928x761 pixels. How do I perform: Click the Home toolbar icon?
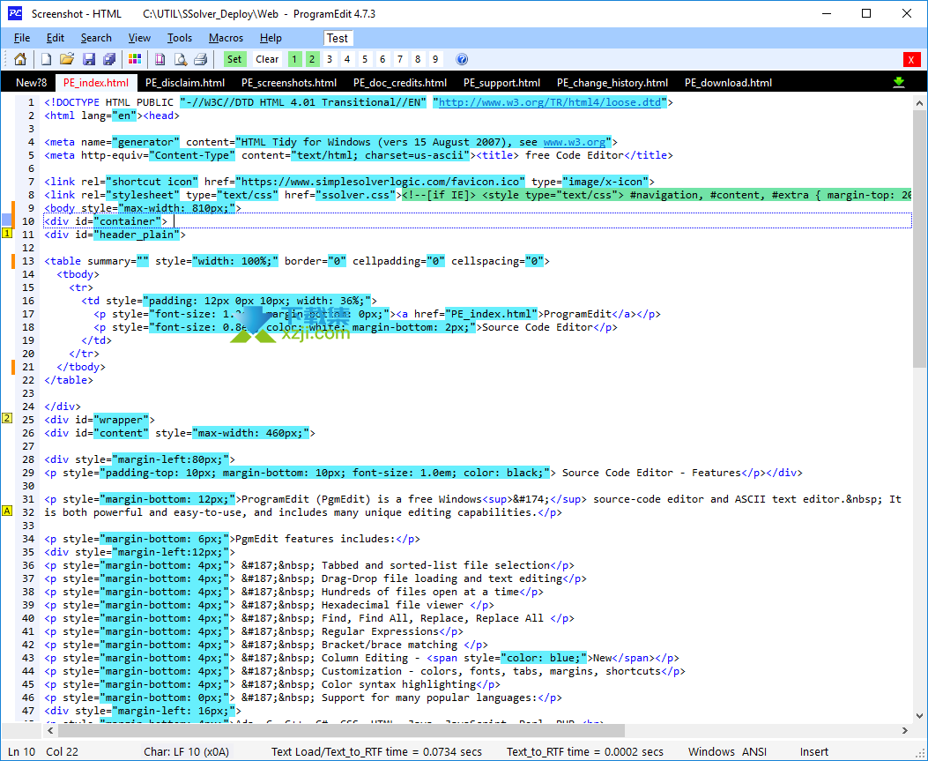(x=20, y=59)
